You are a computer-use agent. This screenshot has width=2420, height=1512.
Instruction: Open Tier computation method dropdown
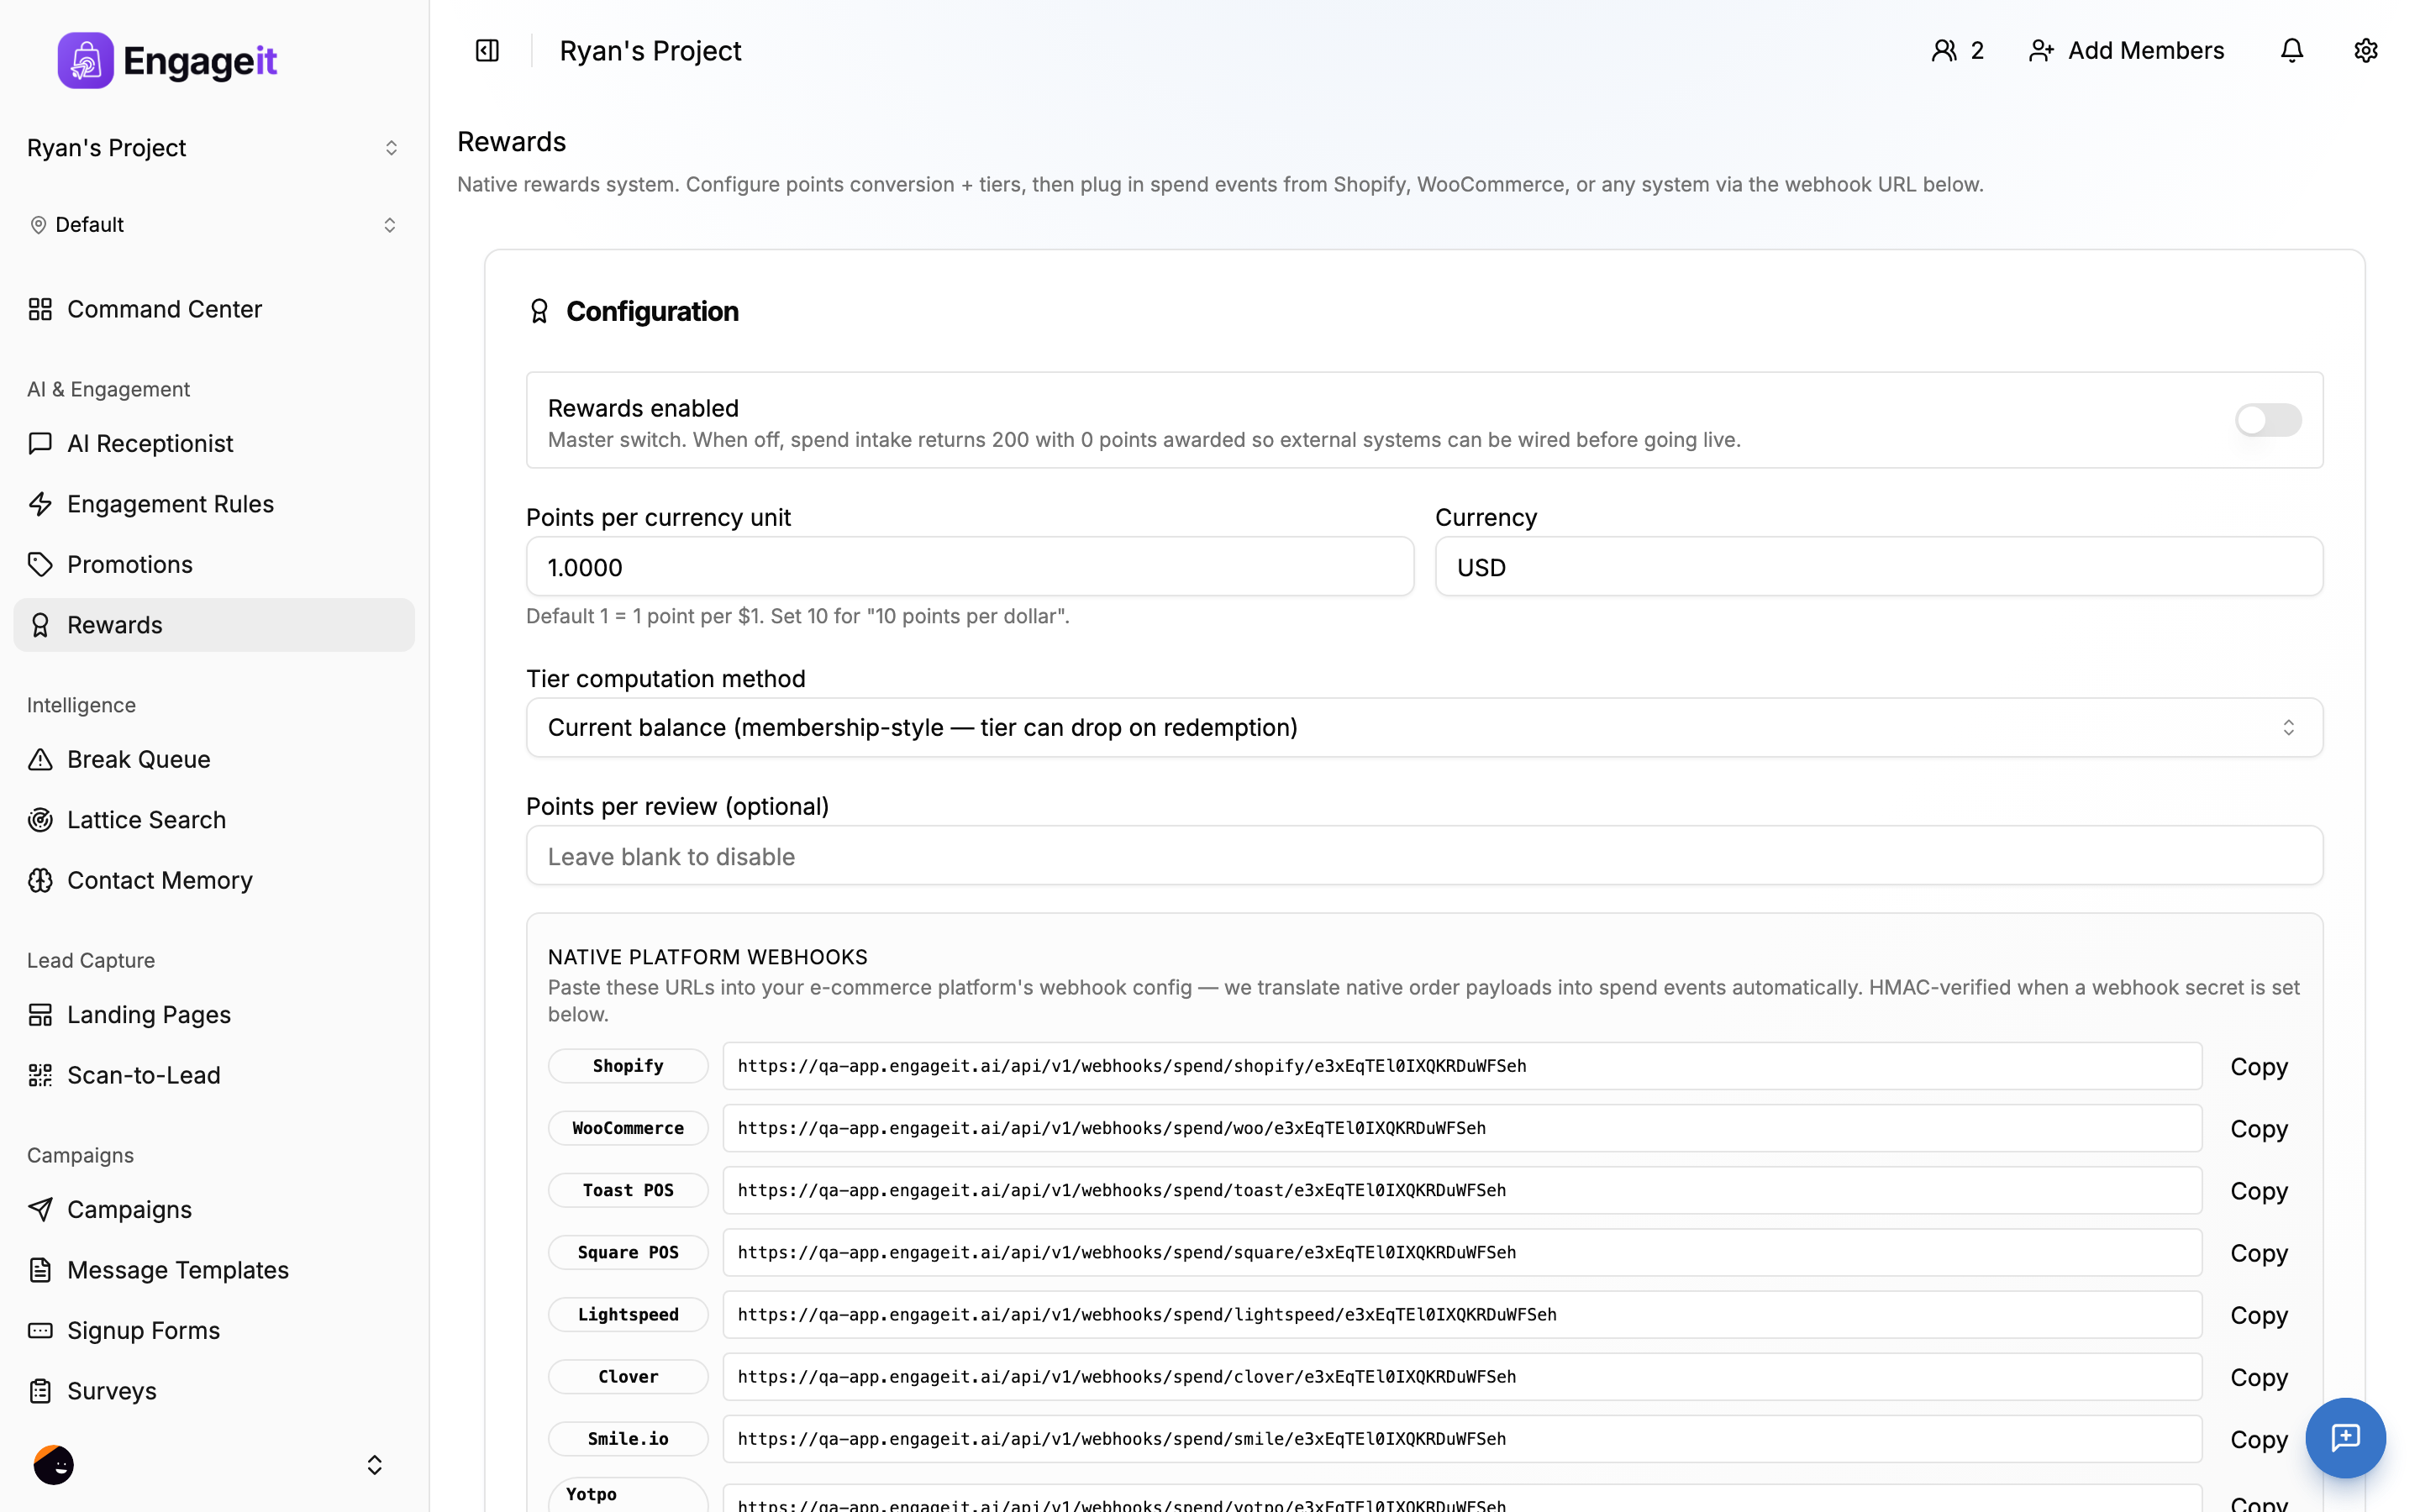(x=1424, y=727)
